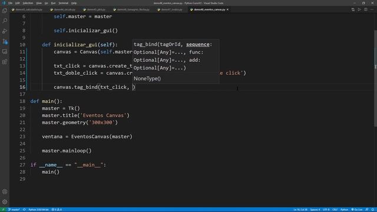The height and width of the screenshot is (212, 377).
Task: Open the File menu
Action: [10, 3]
